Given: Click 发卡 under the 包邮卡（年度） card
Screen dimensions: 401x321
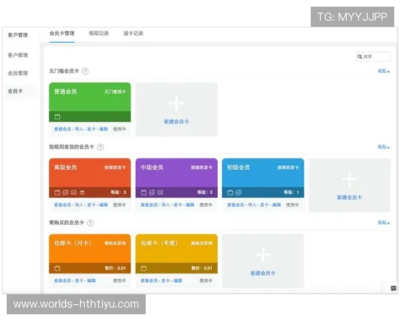Looking at the screenshot, I should click(x=166, y=281).
